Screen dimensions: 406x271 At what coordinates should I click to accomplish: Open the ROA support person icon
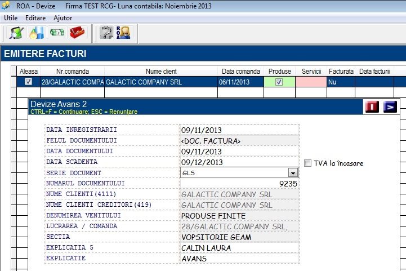click(123, 33)
